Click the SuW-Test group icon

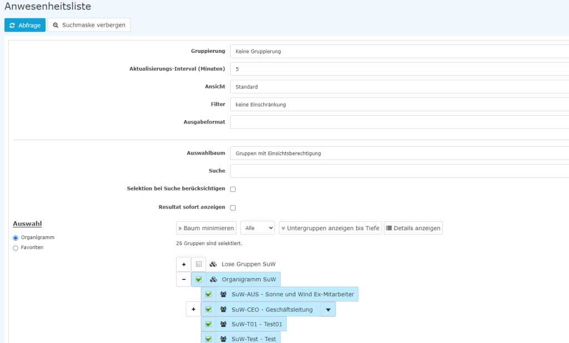223,339
